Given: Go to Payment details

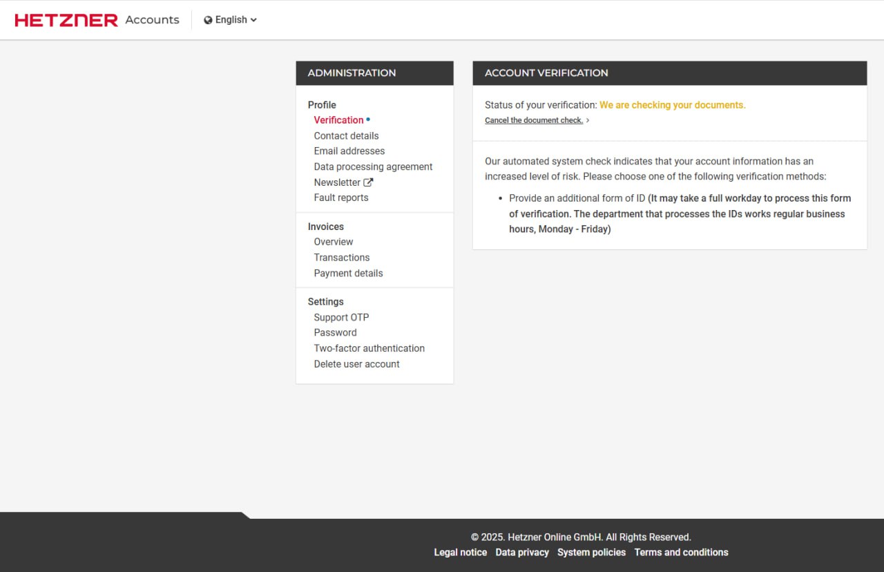Looking at the screenshot, I should coord(348,273).
